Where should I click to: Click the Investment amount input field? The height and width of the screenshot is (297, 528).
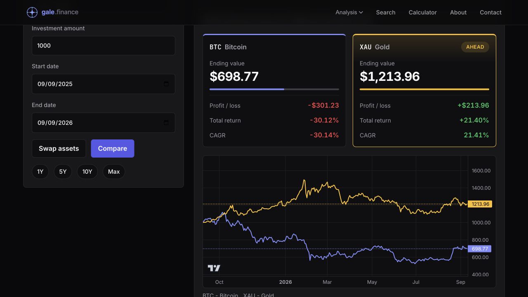click(x=104, y=45)
